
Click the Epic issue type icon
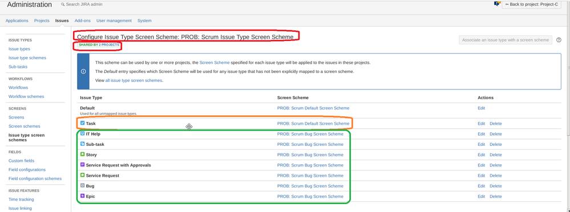coord(82,196)
